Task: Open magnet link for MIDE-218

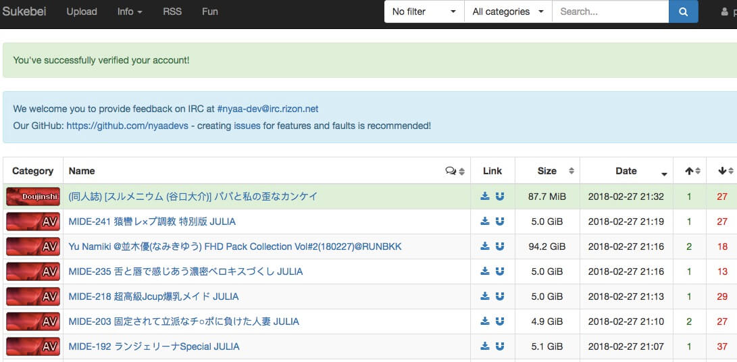Action: coord(500,296)
